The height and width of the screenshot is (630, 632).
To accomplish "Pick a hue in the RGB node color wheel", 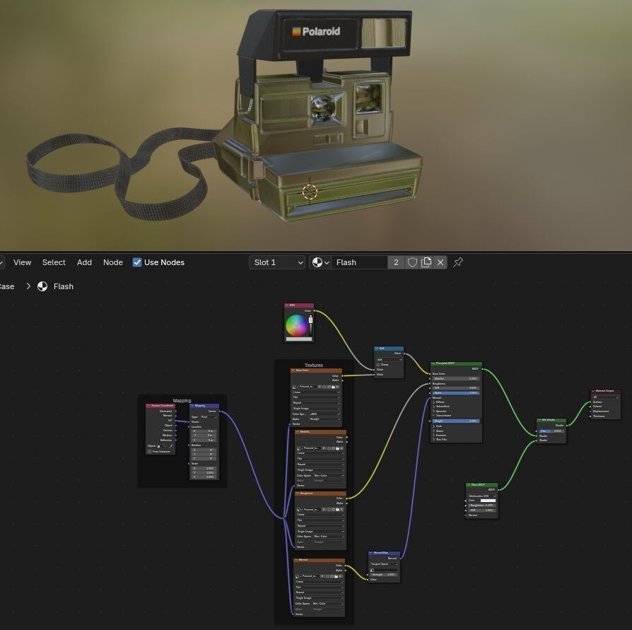I will coord(296,325).
